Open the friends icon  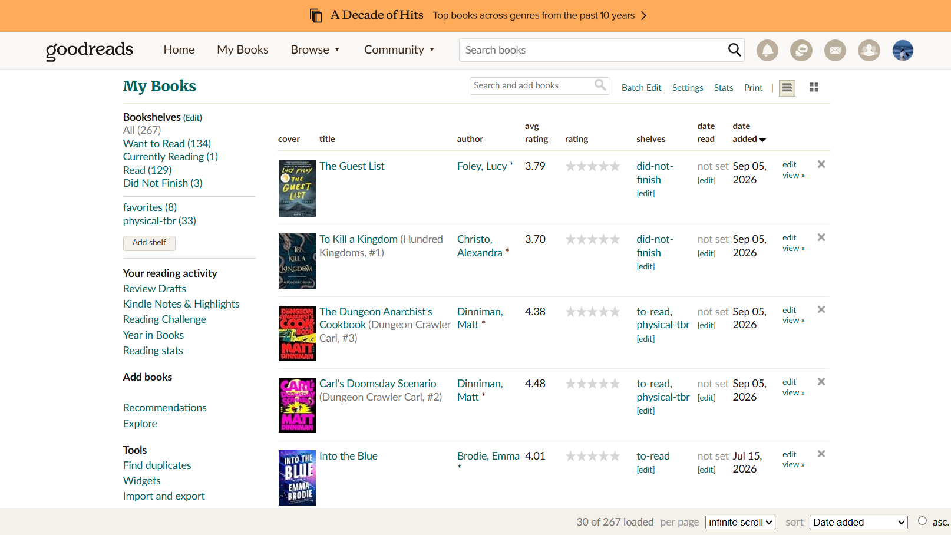pos(869,51)
